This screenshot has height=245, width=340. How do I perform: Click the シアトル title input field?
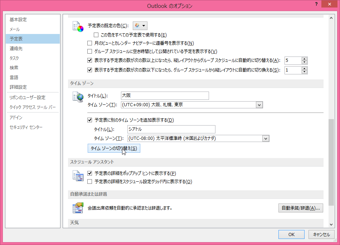pos(171,129)
